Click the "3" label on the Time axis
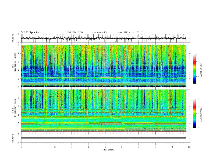Image resolution: width=213 pixels, height=165 pixels. point(72,147)
